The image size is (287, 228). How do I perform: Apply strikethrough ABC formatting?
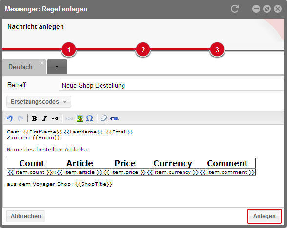coord(55,119)
